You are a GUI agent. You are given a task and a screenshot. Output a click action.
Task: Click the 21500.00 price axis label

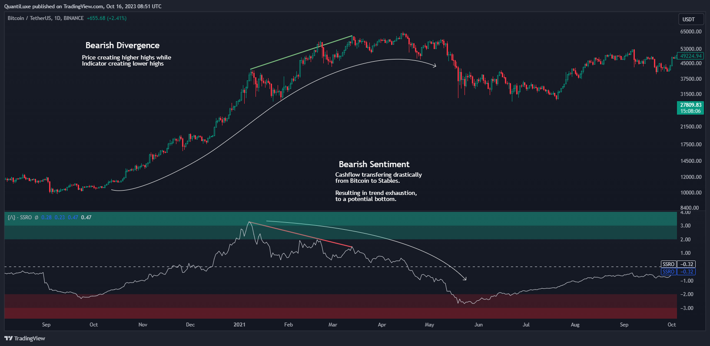coord(691,127)
